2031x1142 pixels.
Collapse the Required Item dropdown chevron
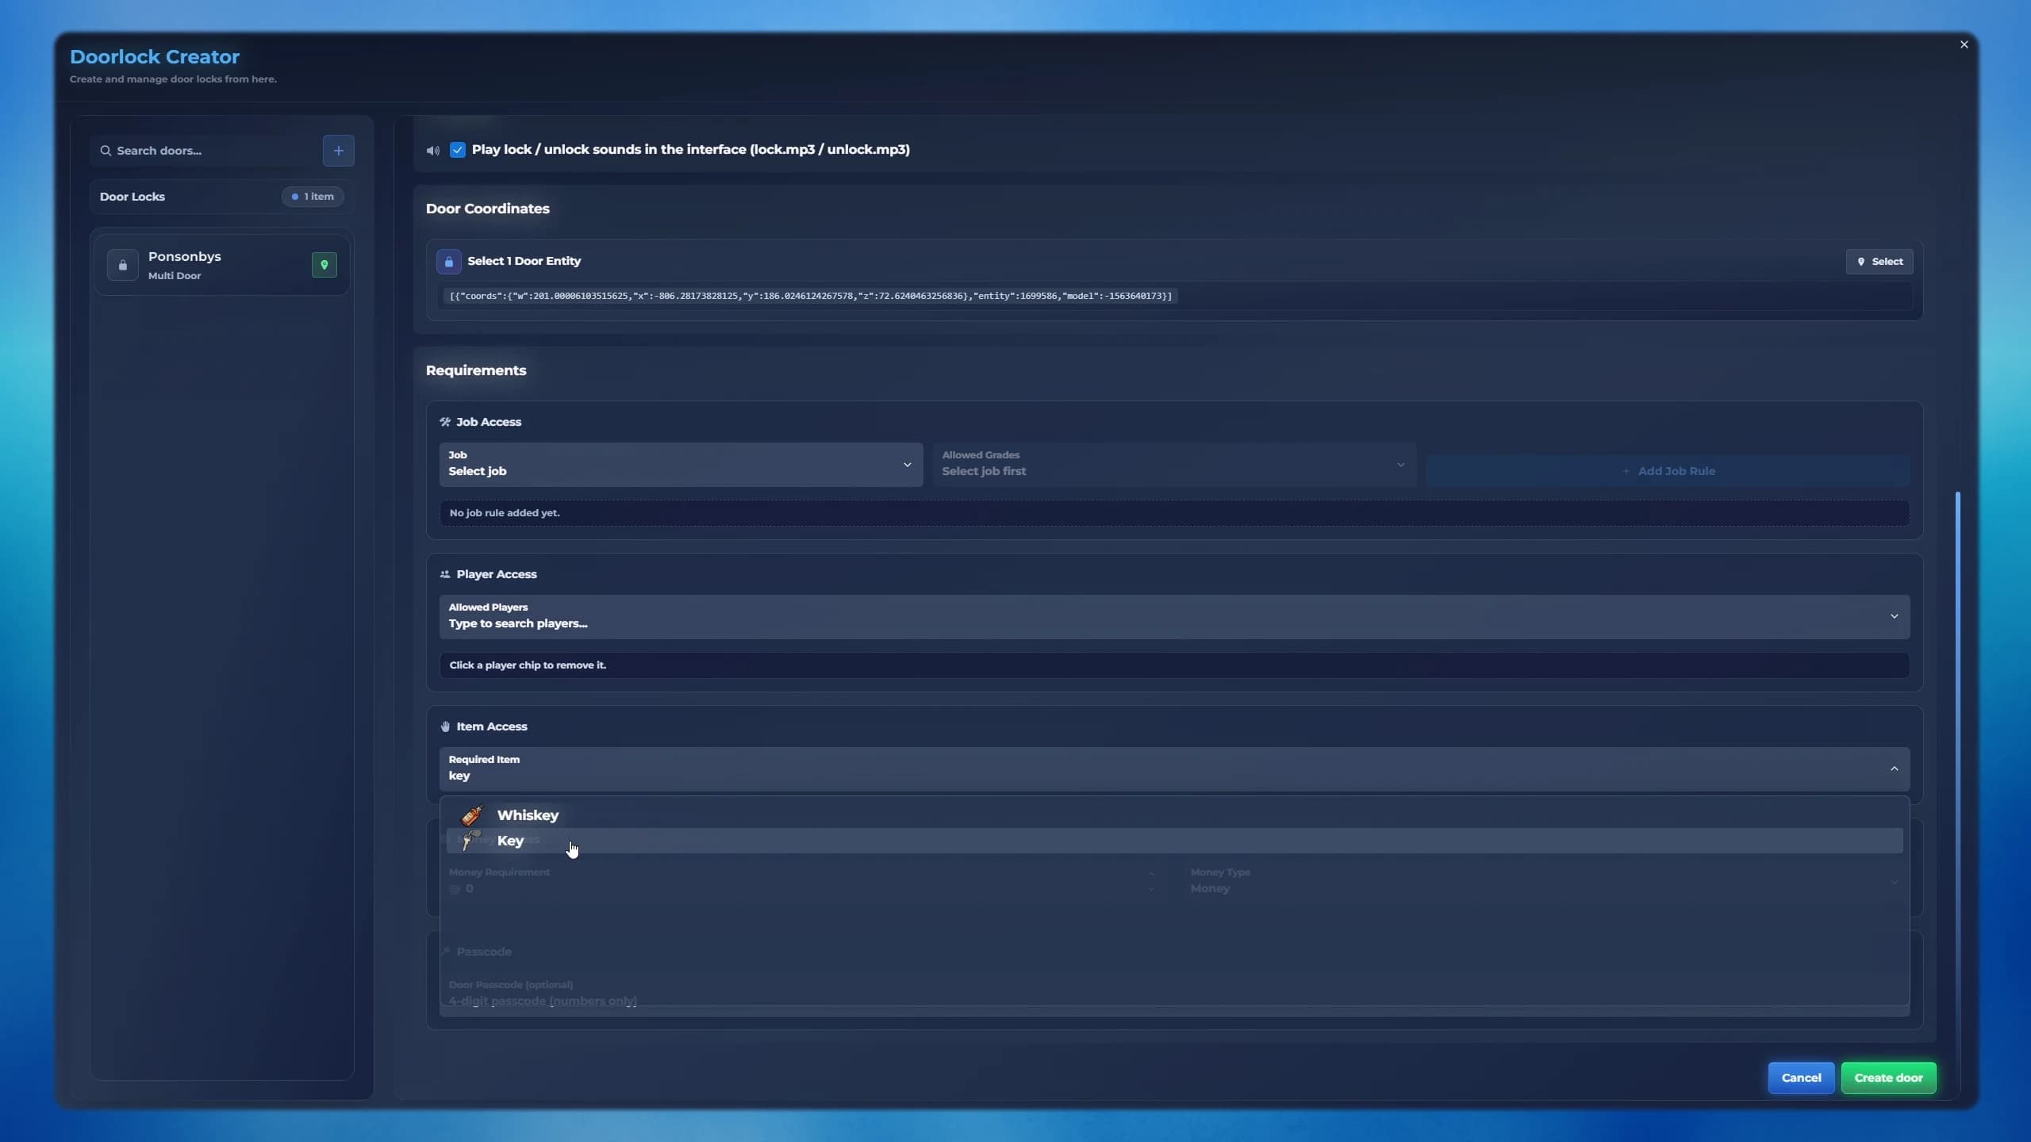coord(1894,768)
